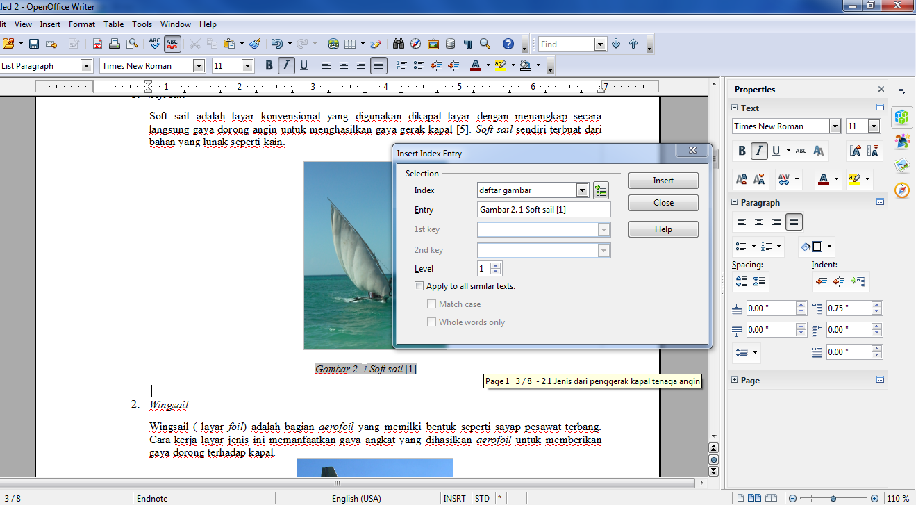Open the paragraph style dropdown List Paragraph
The image size is (916, 505).
(x=85, y=65)
